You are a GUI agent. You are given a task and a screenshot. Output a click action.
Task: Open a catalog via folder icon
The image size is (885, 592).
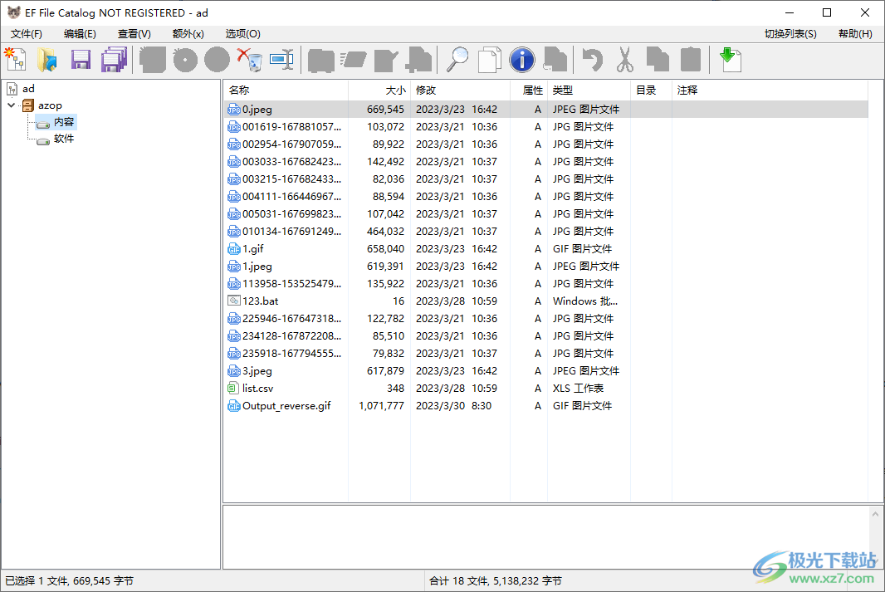(47, 59)
